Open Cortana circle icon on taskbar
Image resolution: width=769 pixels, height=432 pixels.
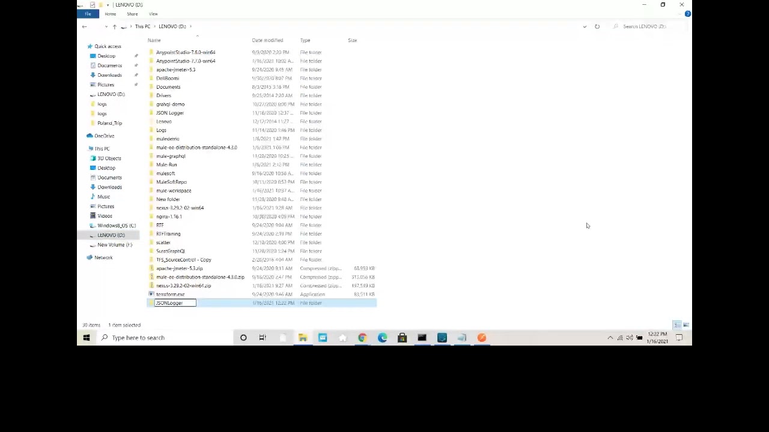(243, 338)
